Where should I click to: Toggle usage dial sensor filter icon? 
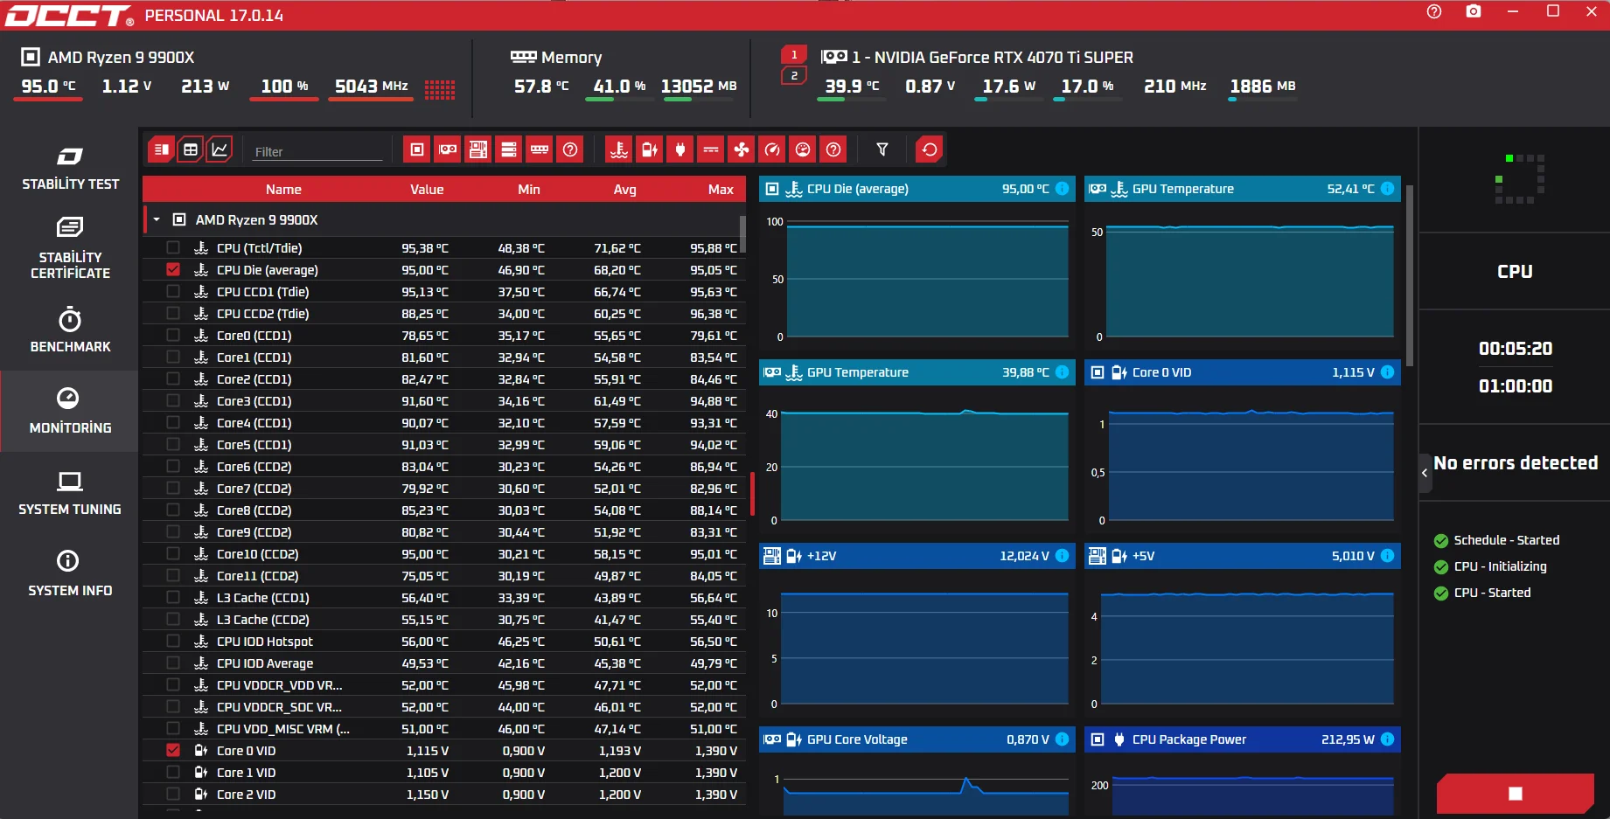pyautogui.click(x=803, y=149)
